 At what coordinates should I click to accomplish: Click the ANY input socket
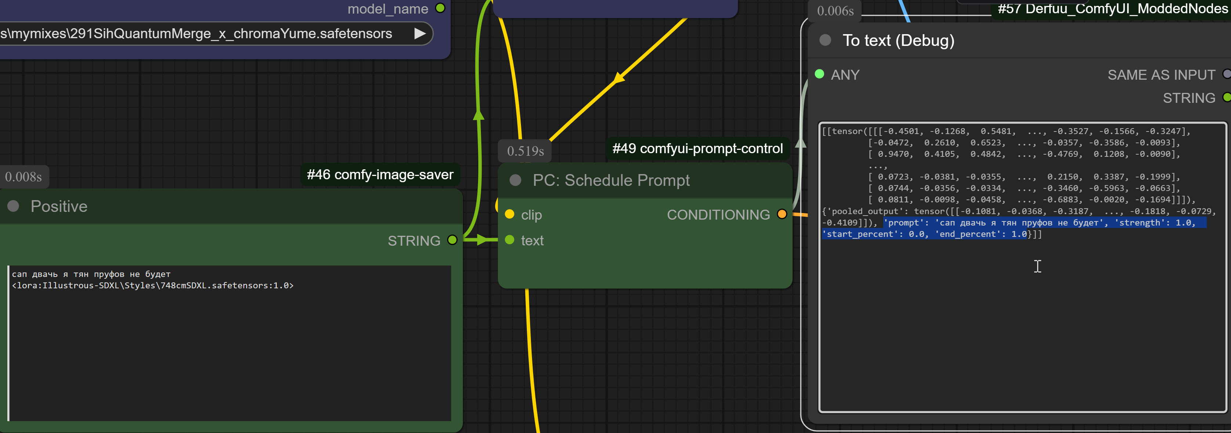pos(819,74)
